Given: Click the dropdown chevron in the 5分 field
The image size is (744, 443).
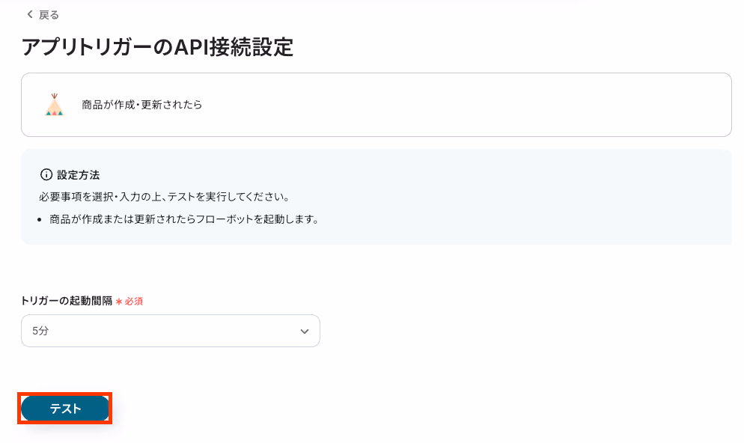Looking at the screenshot, I should 305,331.
